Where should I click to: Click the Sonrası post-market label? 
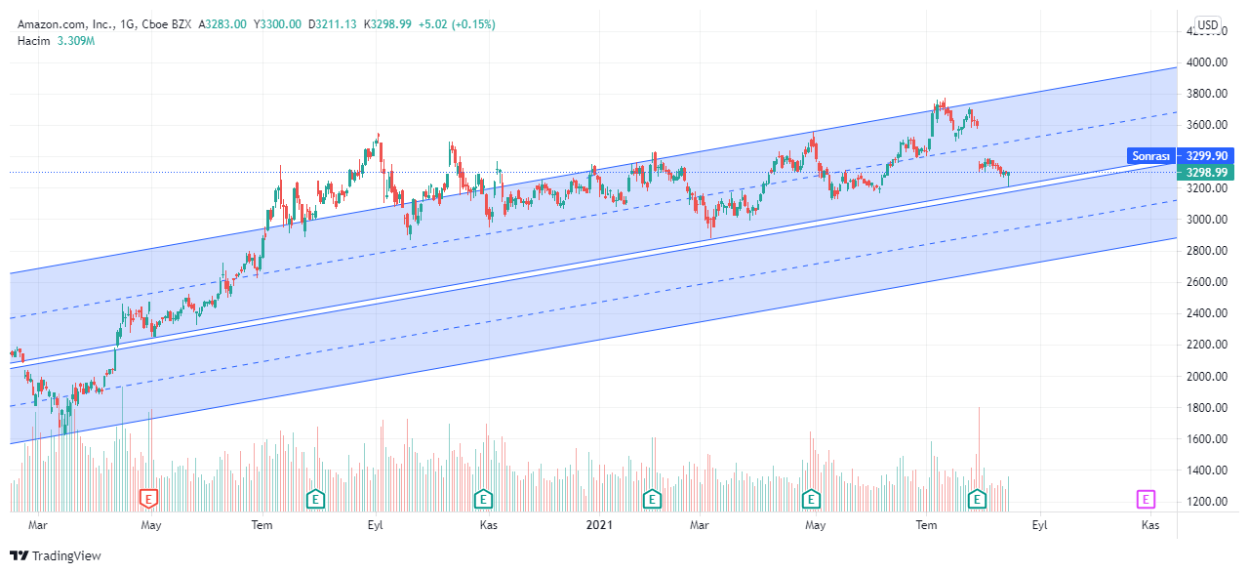1150,155
